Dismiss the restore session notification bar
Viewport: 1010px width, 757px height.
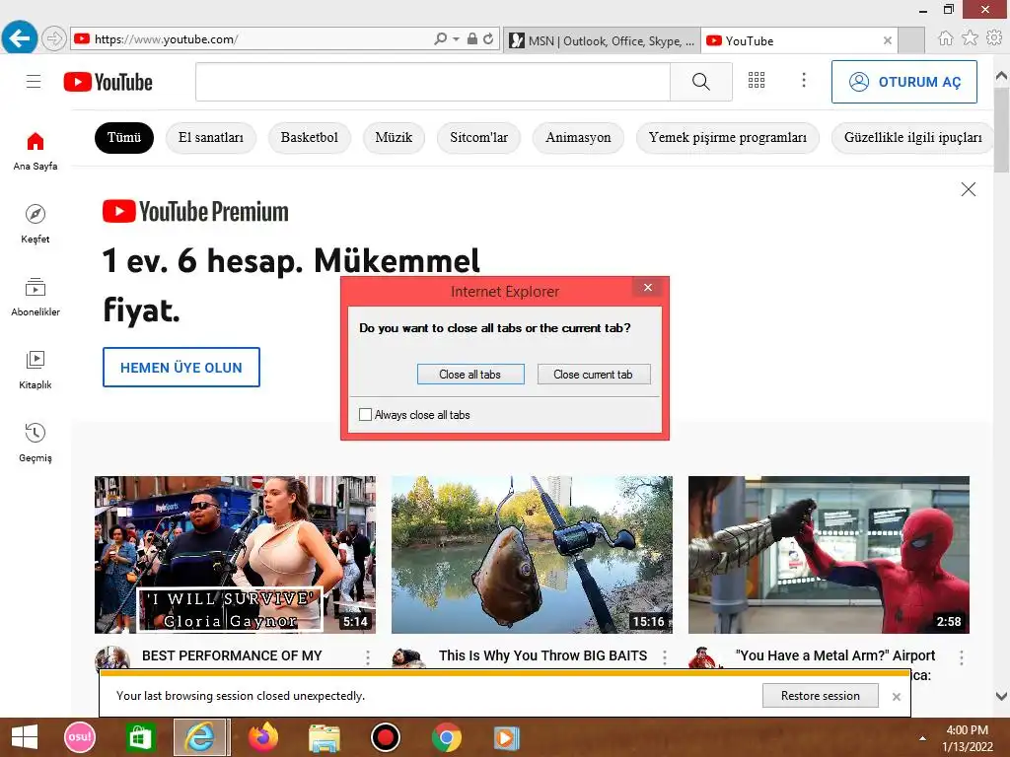896,697
